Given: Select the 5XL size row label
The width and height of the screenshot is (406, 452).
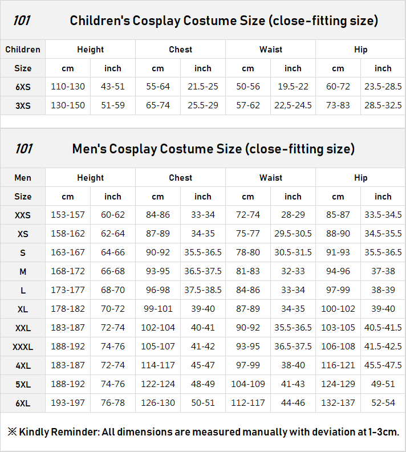Looking at the screenshot, I should (x=23, y=384).
